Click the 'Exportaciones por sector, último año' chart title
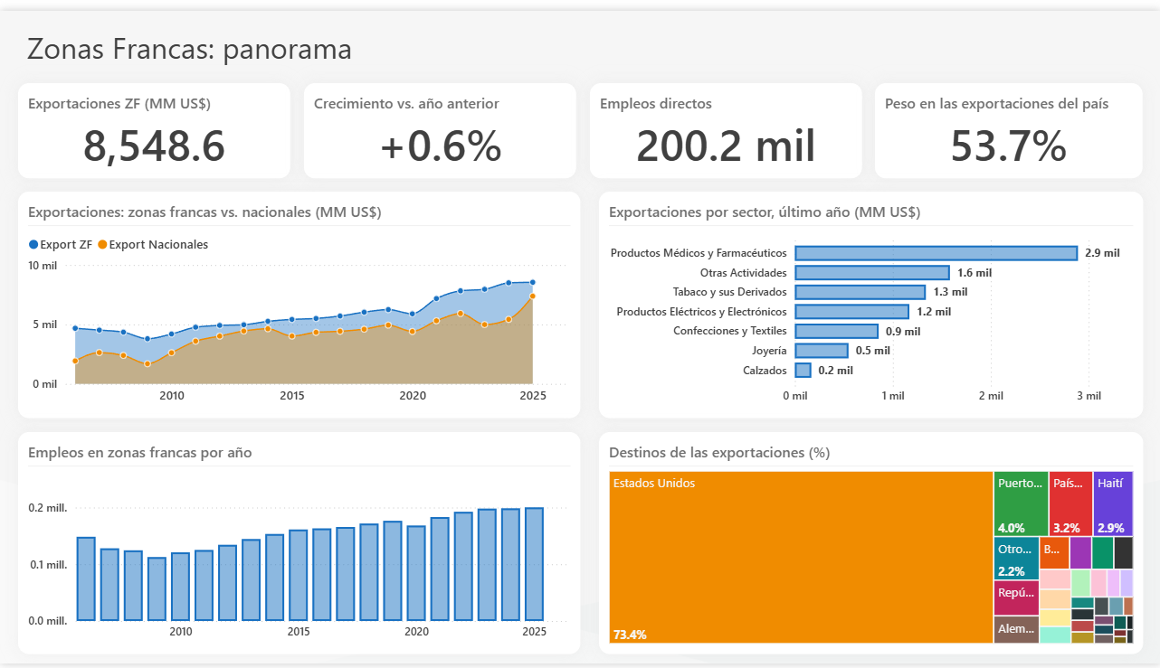 765,212
